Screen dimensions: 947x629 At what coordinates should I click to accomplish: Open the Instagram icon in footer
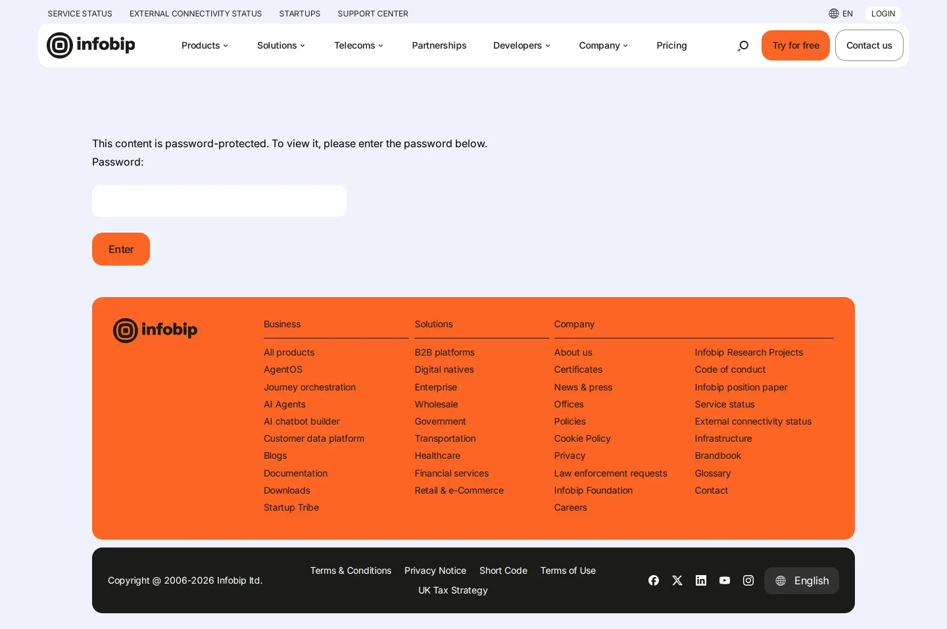(x=748, y=580)
